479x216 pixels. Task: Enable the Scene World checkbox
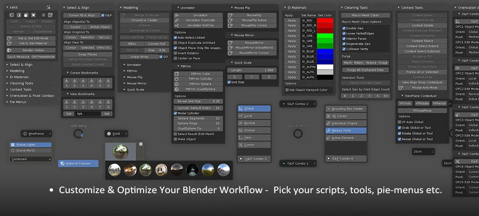pyautogui.click(x=13, y=151)
